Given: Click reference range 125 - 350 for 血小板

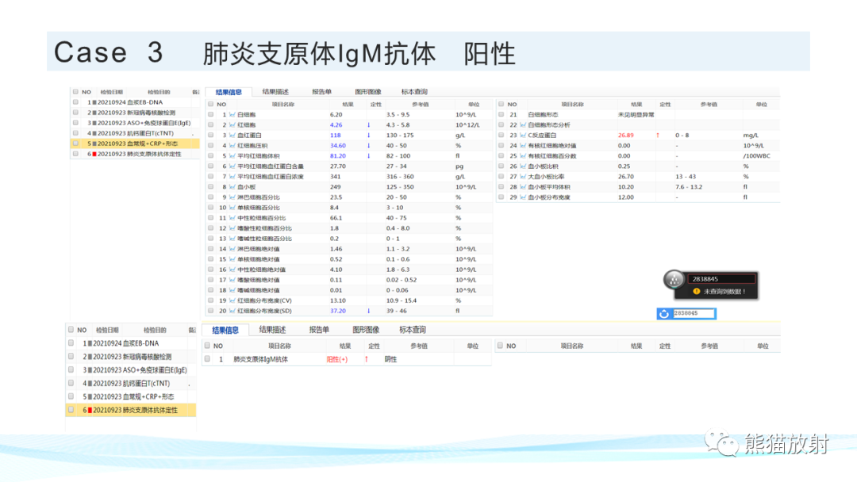Looking at the screenshot, I should point(399,186).
